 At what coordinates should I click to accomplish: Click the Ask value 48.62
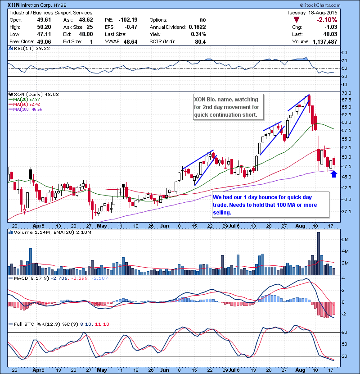(86, 20)
